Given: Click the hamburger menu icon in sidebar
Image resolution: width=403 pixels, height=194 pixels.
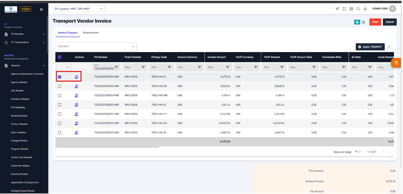Looking at the screenshot, I should click(41, 10).
